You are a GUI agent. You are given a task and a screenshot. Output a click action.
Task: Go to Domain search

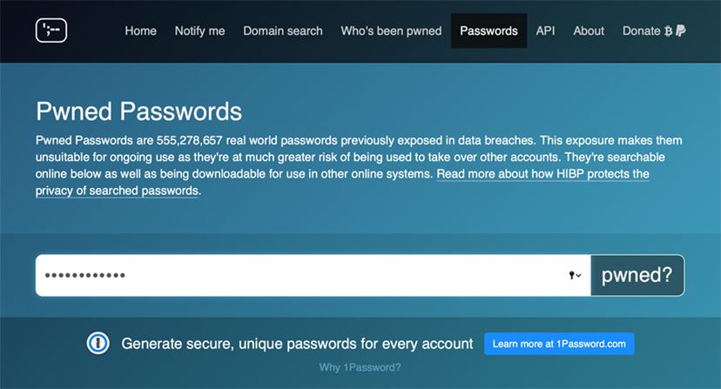(283, 30)
